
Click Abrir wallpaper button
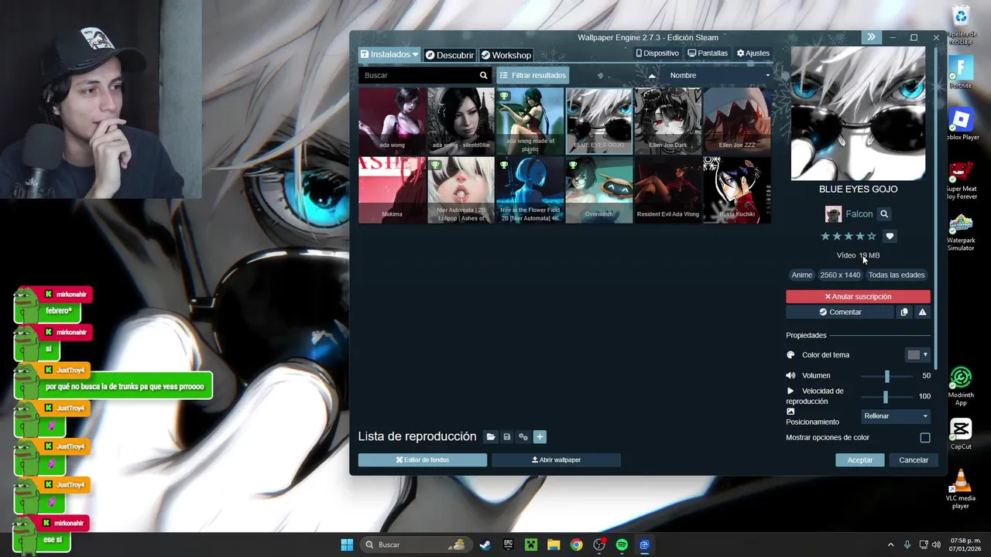(x=556, y=460)
